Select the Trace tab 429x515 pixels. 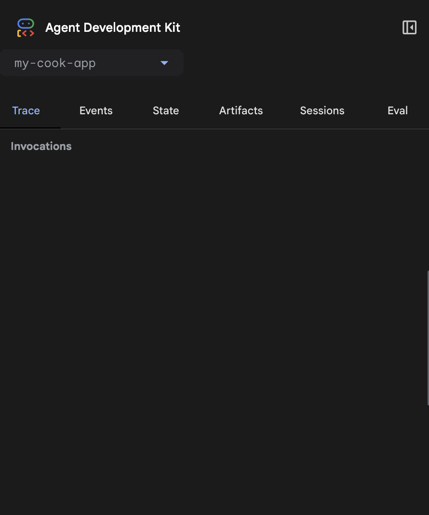pos(26,110)
